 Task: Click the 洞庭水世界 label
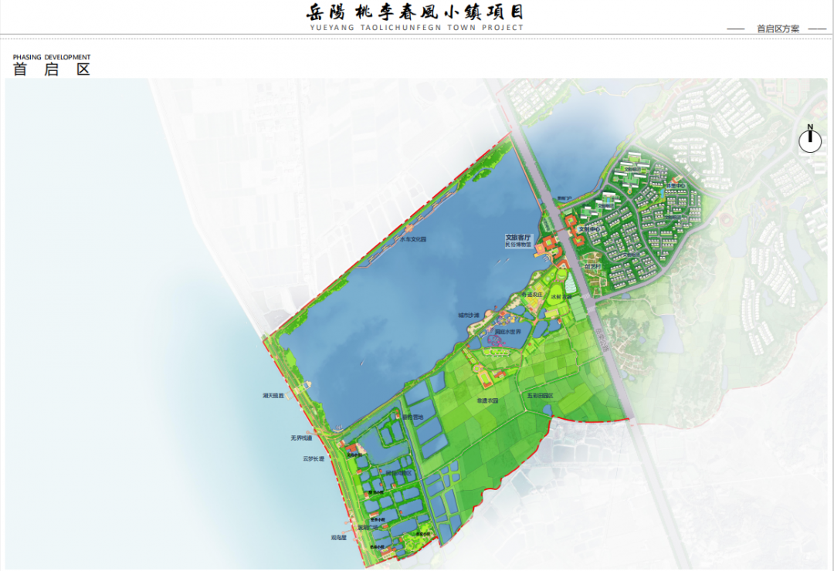pyautogui.click(x=508, y=332)
